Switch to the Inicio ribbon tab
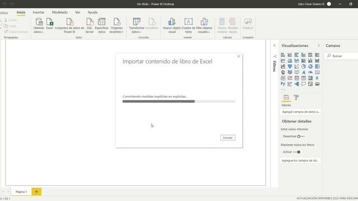 coord(21,12)
